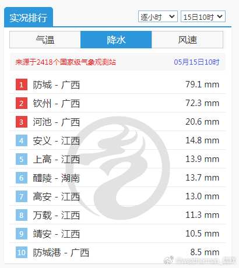Open the 15日10时 time dropdown
The width and height of the screenshot is (239, 268).
203,16
